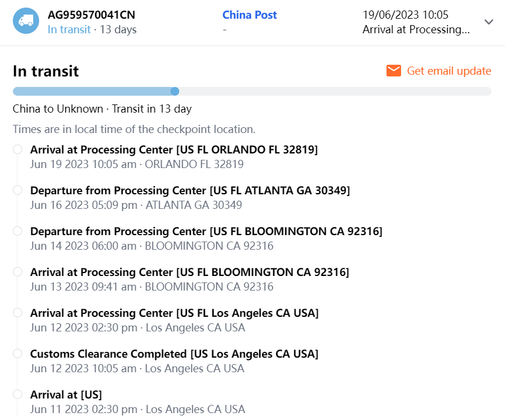This screenshot has height=416, width=505.
Task: Select the Customs Clearance Completed entry text
Action: pyautogui.click(x=174, y=354)
